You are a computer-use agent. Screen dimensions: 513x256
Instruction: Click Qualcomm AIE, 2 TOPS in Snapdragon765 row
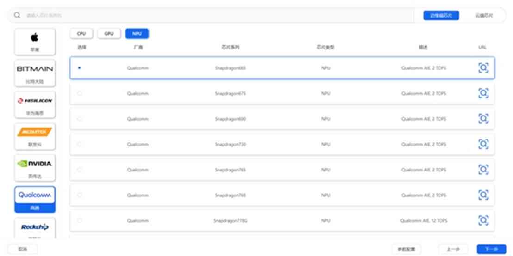click(x=424, y=170)
